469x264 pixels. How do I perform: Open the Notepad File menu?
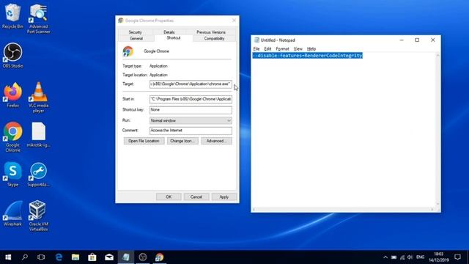[256, 49]
